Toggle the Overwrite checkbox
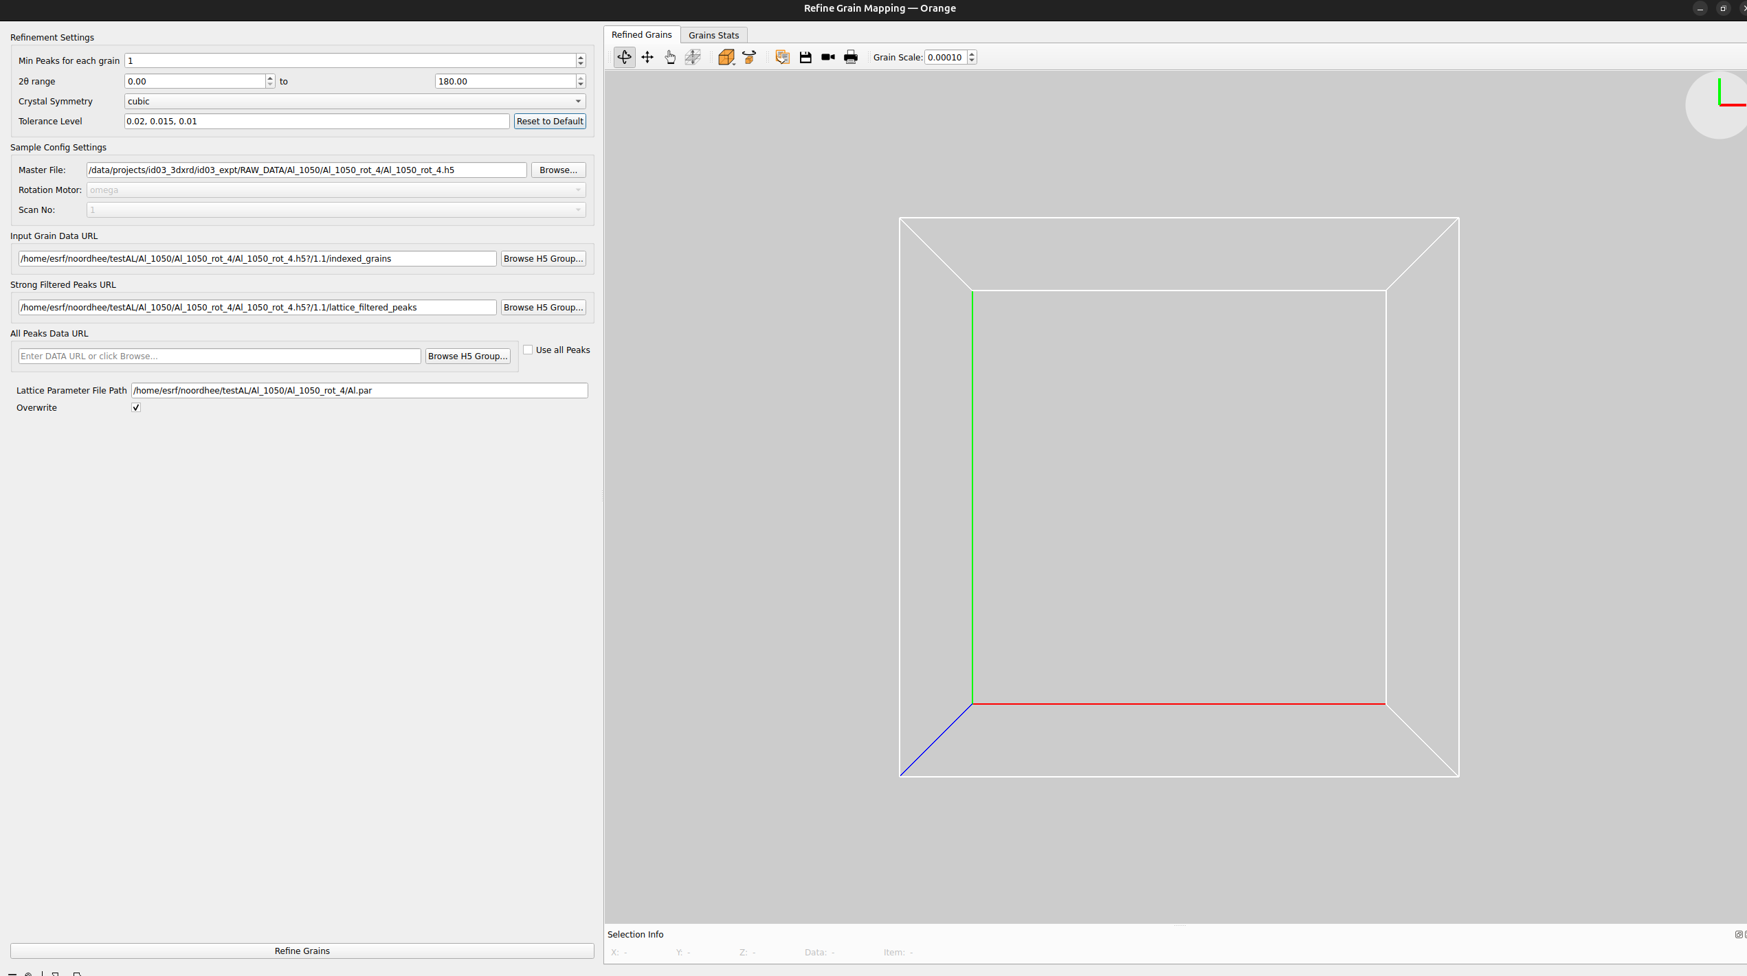 point(136,407)
